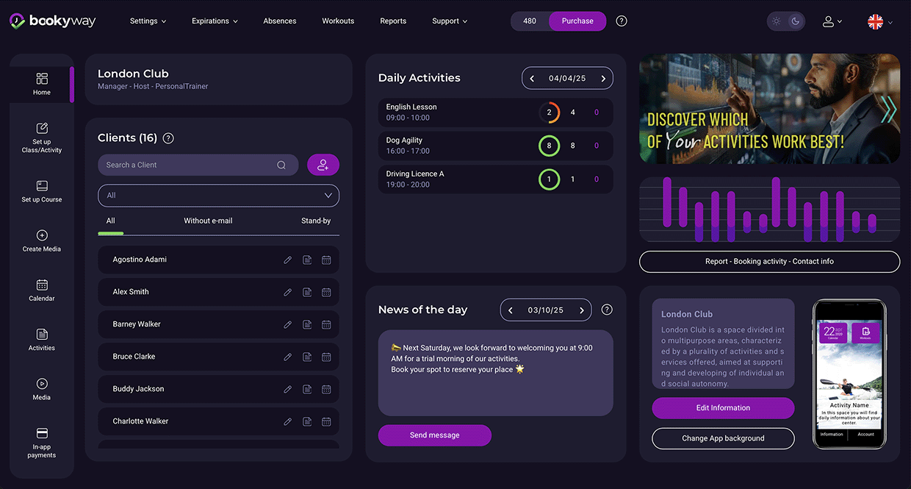
Task: Open the user account dropdown
Action: [832, 22]
